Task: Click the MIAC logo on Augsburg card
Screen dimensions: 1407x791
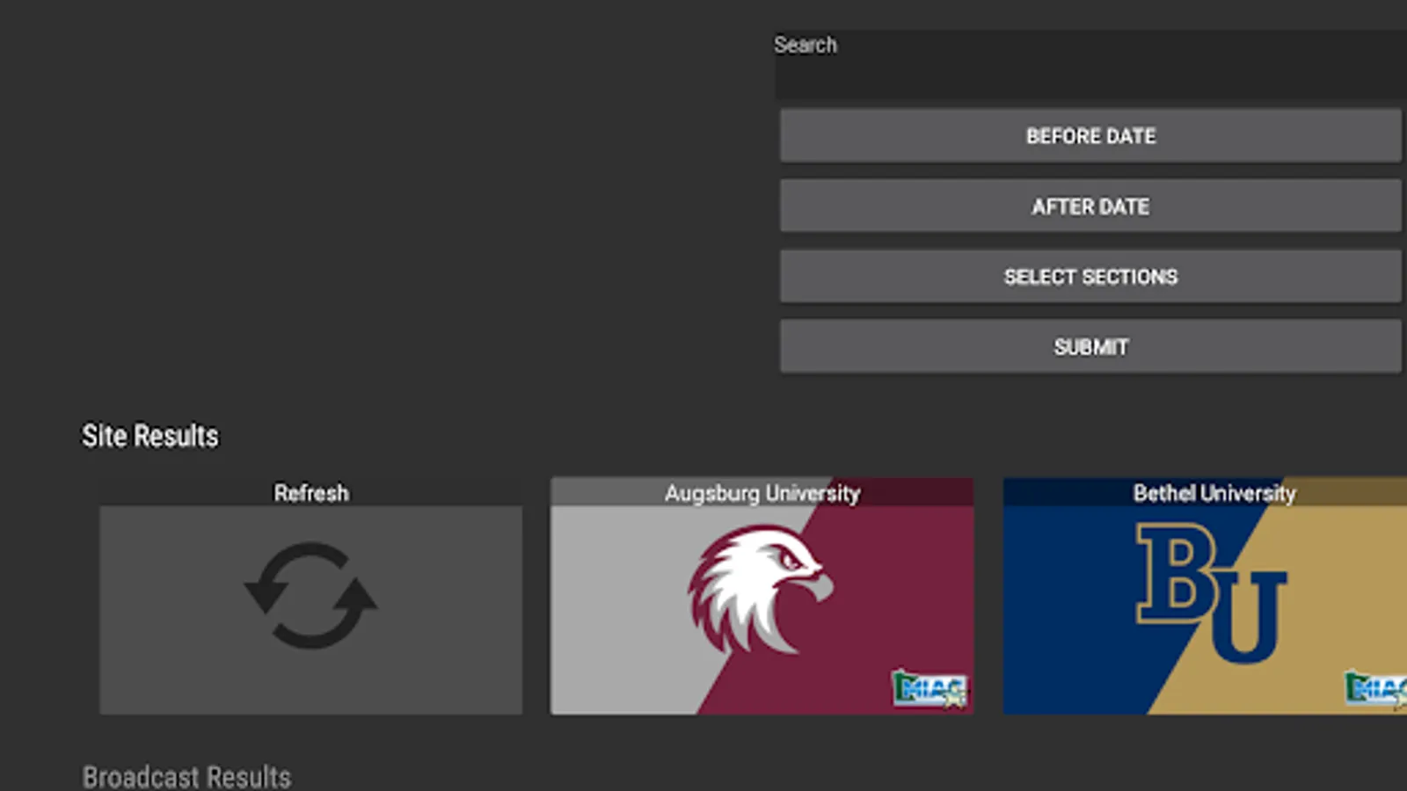Action: click(x=929, y=688)
